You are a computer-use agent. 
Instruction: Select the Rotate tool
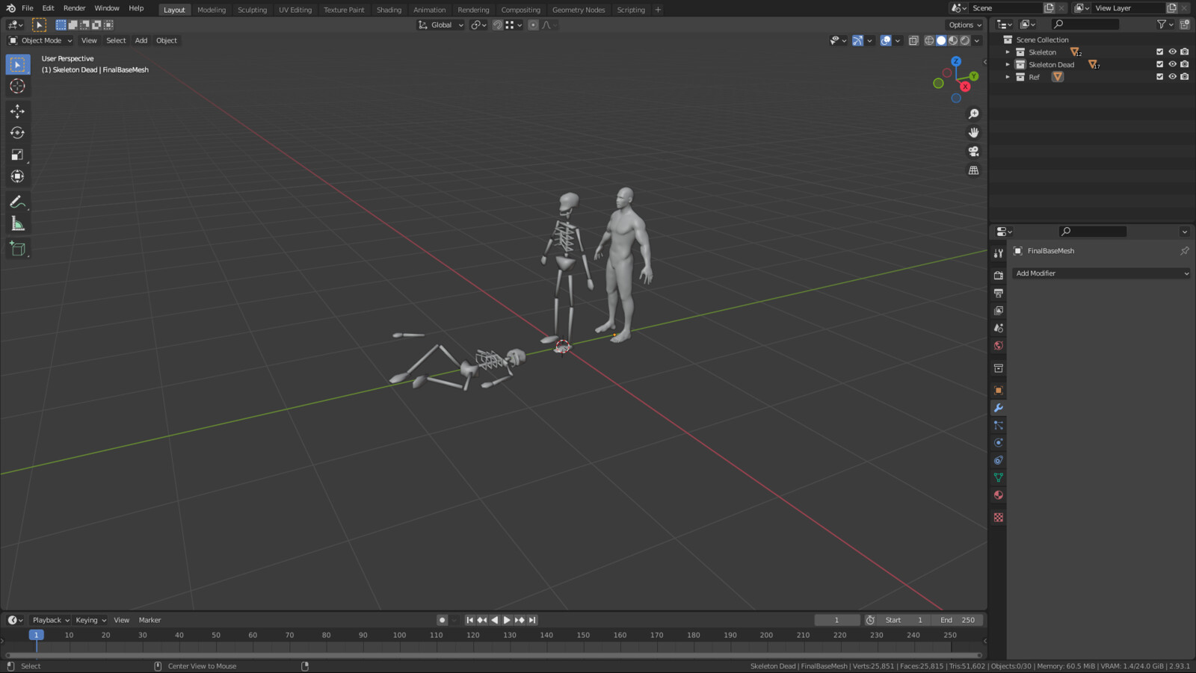pyautogui.click(x=18, y=133)
